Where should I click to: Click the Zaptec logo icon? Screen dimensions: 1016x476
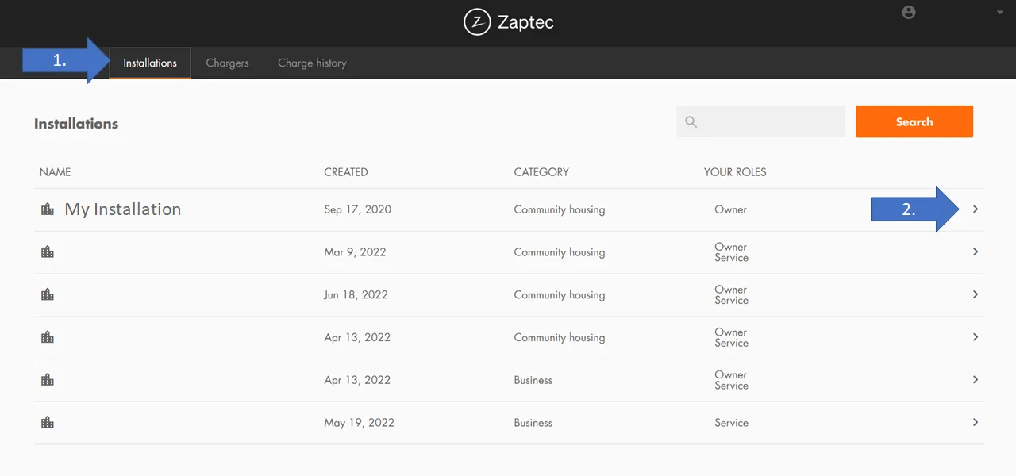pyautogui.click(x=477, y=22)
